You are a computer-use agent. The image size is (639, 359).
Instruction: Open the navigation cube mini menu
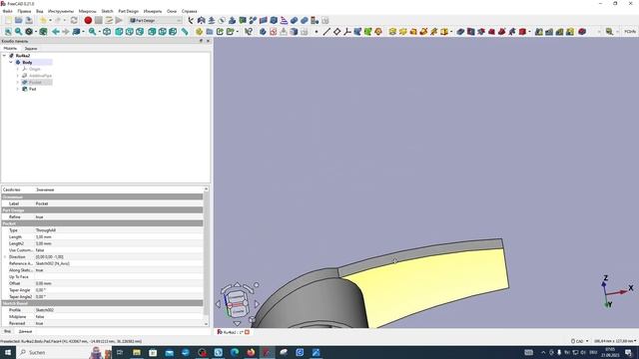(x=253, y=319)
